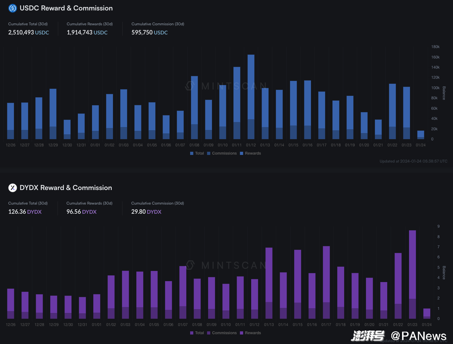This screenshot has height=344, width=453.
Task: Click the cumulative rewards value "96.56 DYDX"
Action: pyautogui.click(x=81, y=212)
